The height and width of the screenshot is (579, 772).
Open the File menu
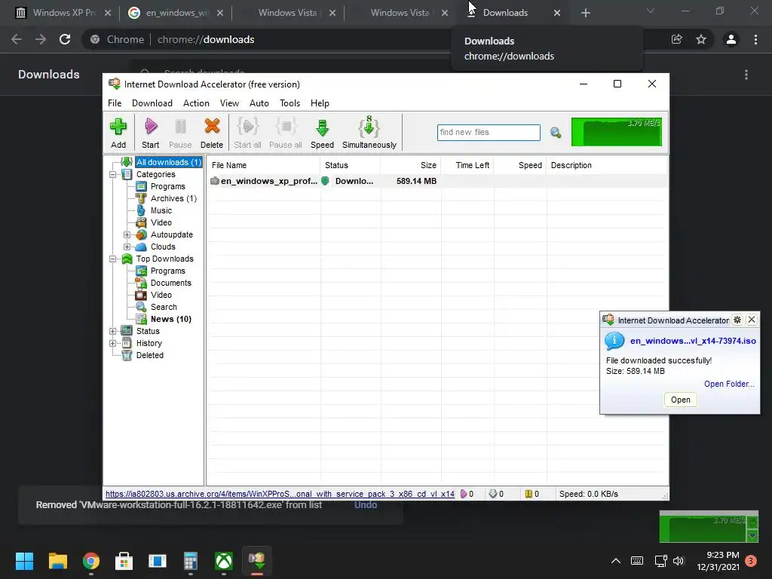pos(115,103)
